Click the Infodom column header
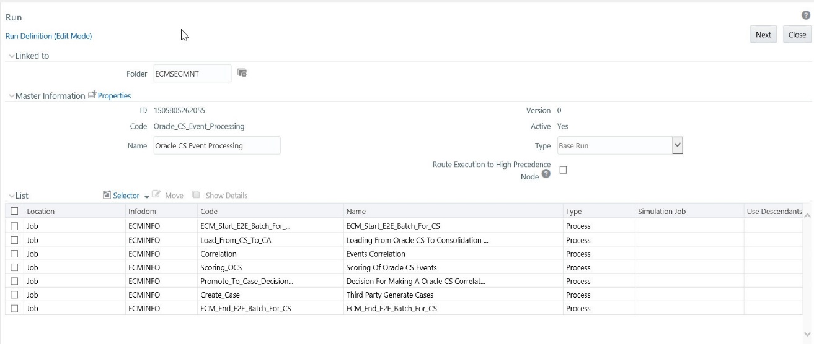This screenshot has height=344, width=814. coord(161,211)
